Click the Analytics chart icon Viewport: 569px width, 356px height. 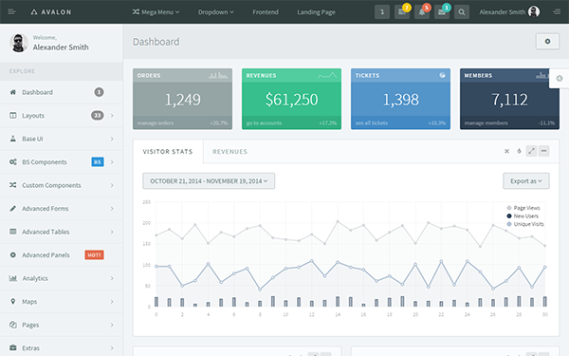tap(13, 278)
